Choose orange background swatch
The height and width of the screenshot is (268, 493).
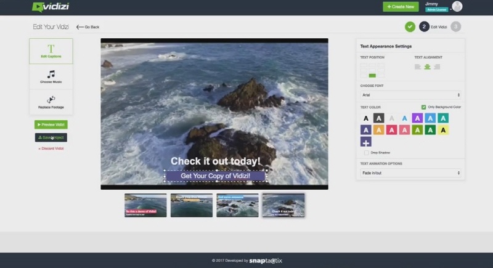378,130
